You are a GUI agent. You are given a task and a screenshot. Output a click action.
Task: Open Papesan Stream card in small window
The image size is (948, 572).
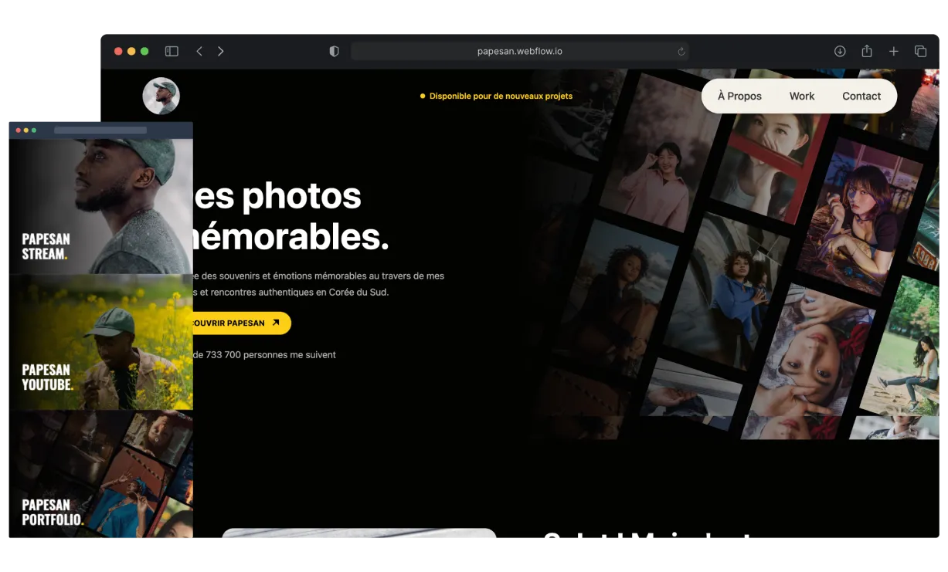click(101, 206)
